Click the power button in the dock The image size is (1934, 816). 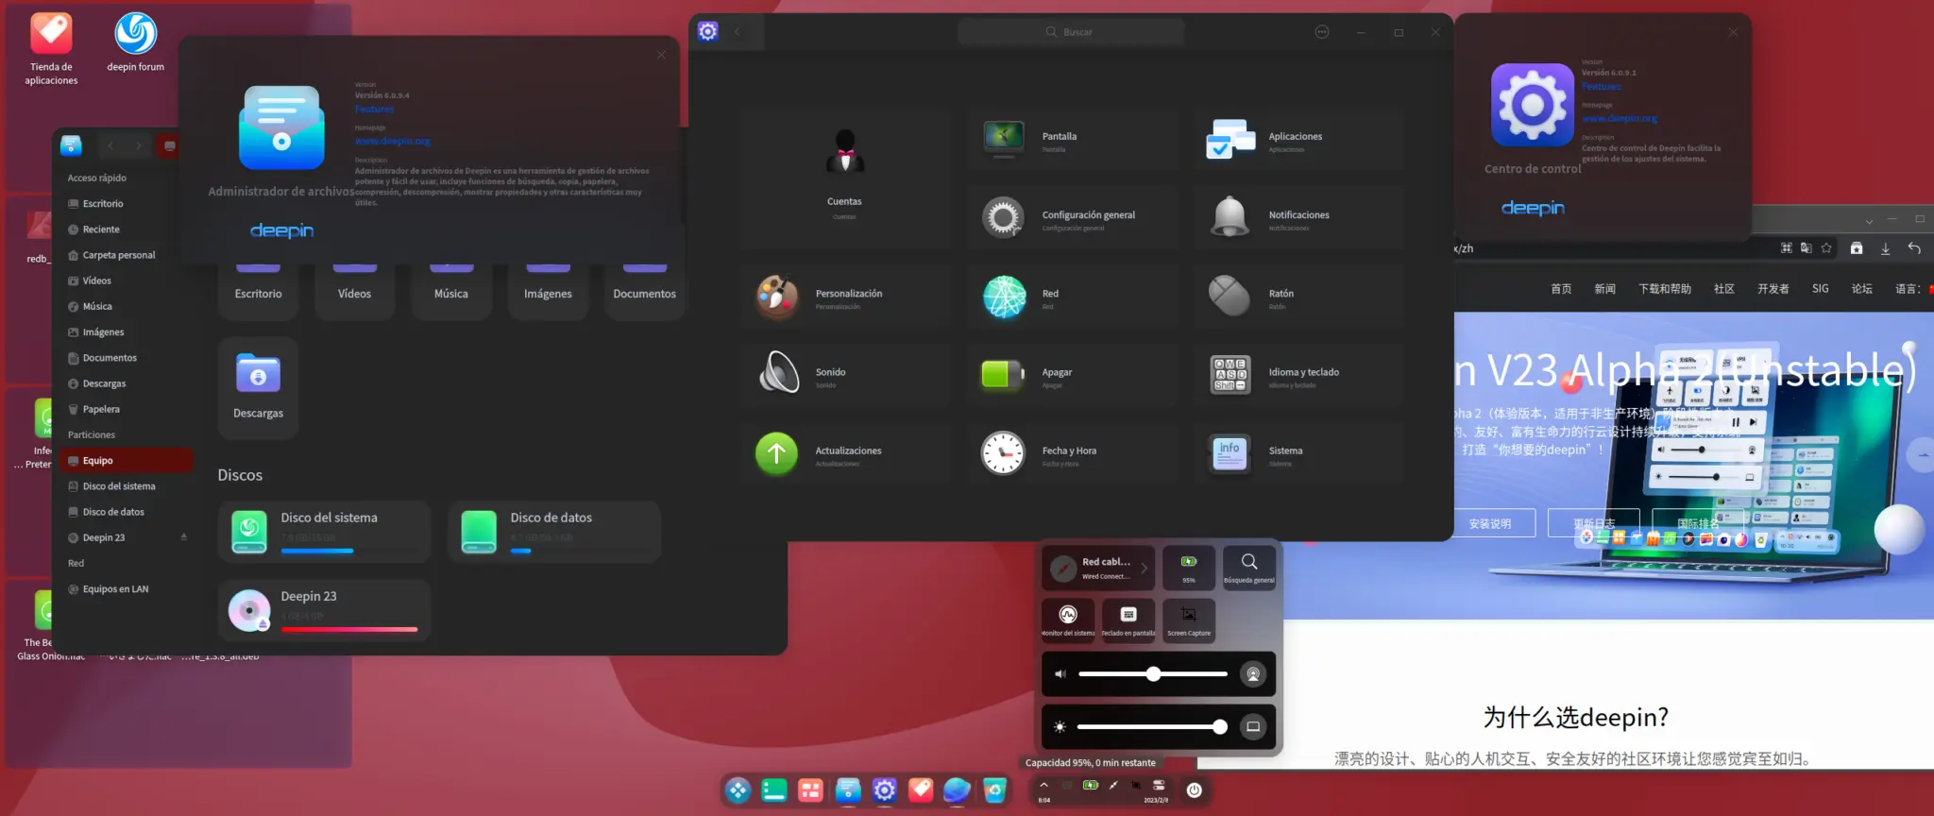[x=1195, y=790]
